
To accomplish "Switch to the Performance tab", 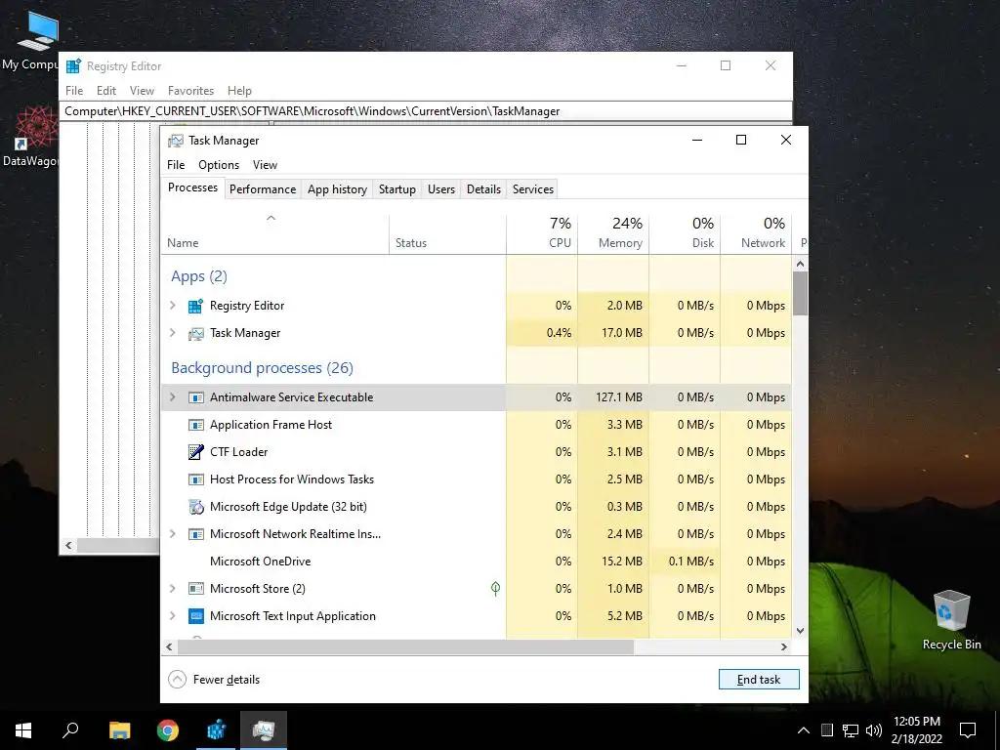I will pos(263,189).
